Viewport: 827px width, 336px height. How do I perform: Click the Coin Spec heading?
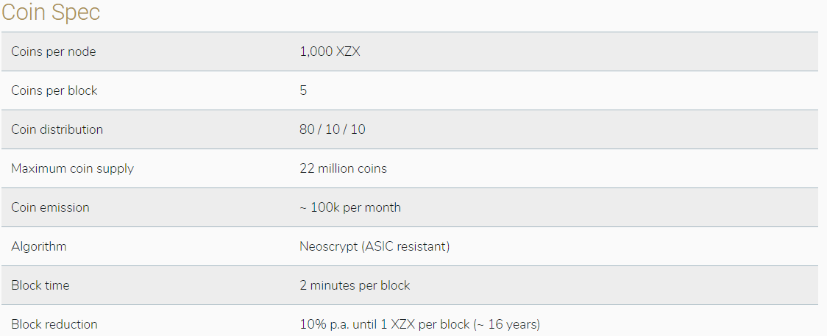click(x=51, y=12)
